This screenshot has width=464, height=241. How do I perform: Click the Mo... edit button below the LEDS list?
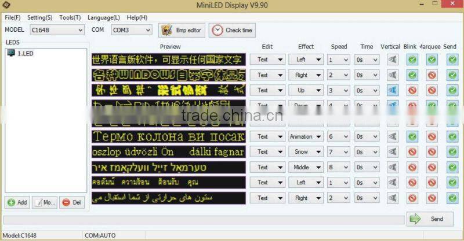point(45,203)
